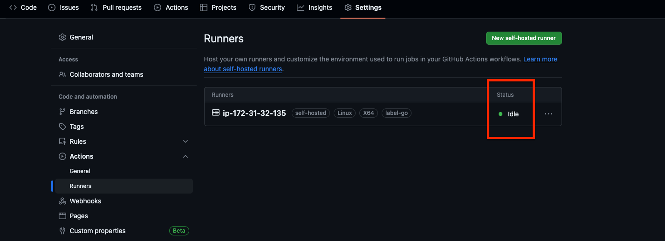This screenshot has height=241, width=665.
Task: Click the Security shield icon
Action: pos(252,7)
